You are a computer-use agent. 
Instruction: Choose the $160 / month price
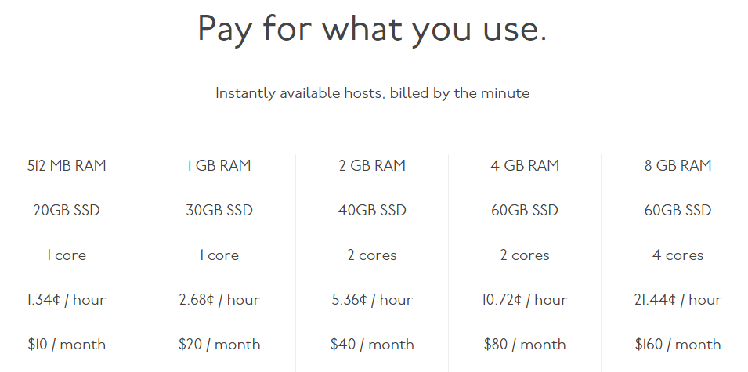[x=678, y=345]
